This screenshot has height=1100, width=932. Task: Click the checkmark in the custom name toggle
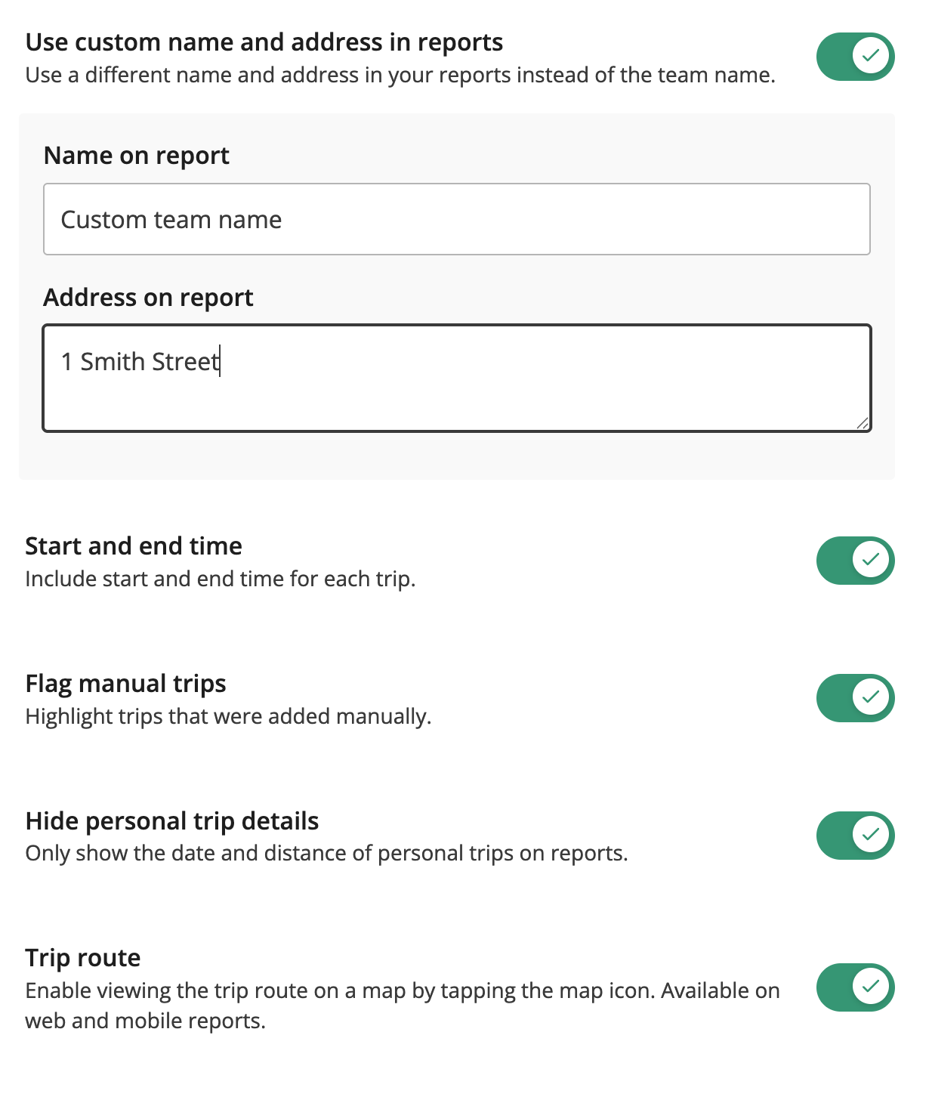pos(871,56)
